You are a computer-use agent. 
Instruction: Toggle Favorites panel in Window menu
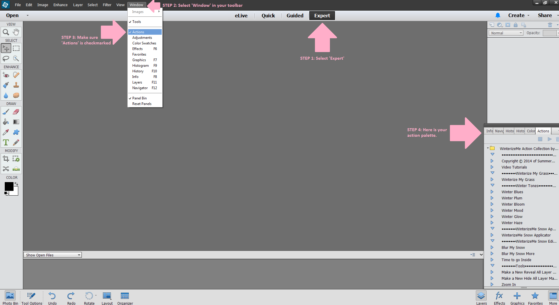(145, 54)
